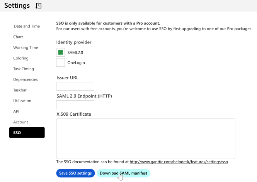Screen dimensions: 257x182
Task: Open the API settings section
Action: [16, 111]
